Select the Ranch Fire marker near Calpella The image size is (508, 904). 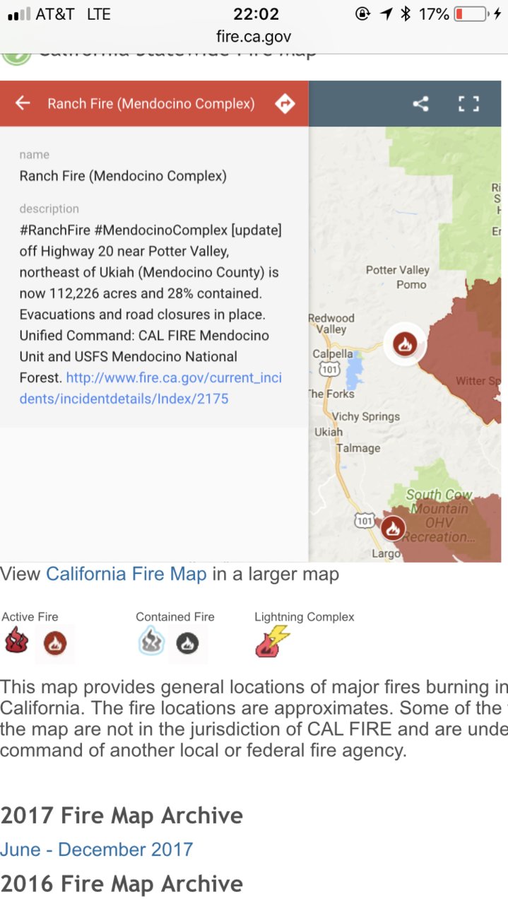point(405,345)
